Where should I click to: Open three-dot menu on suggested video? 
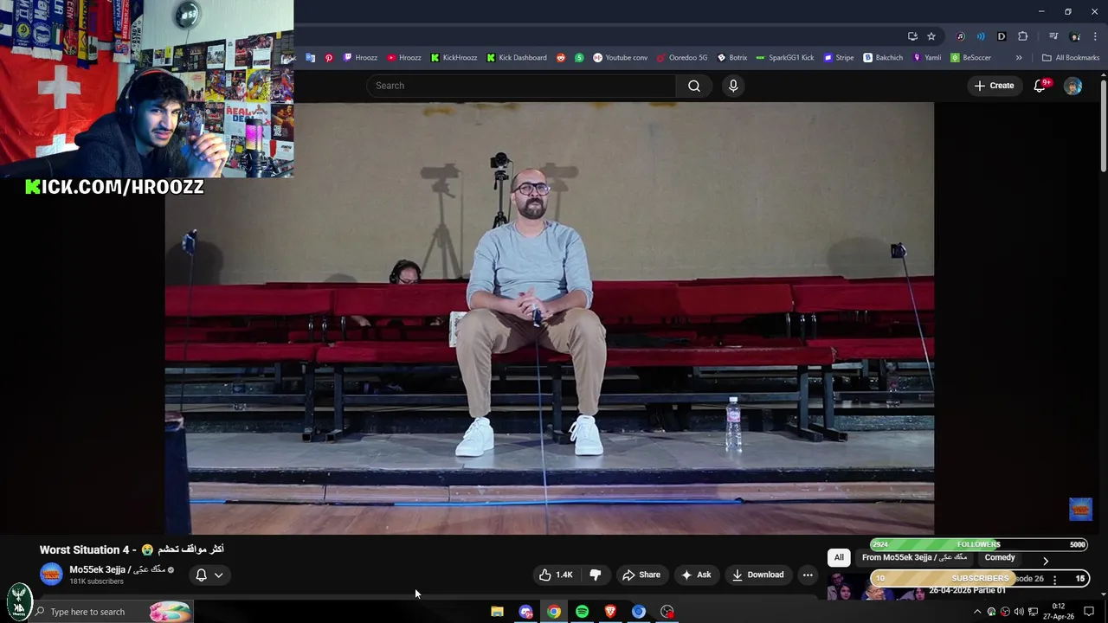coord(1054,579)
